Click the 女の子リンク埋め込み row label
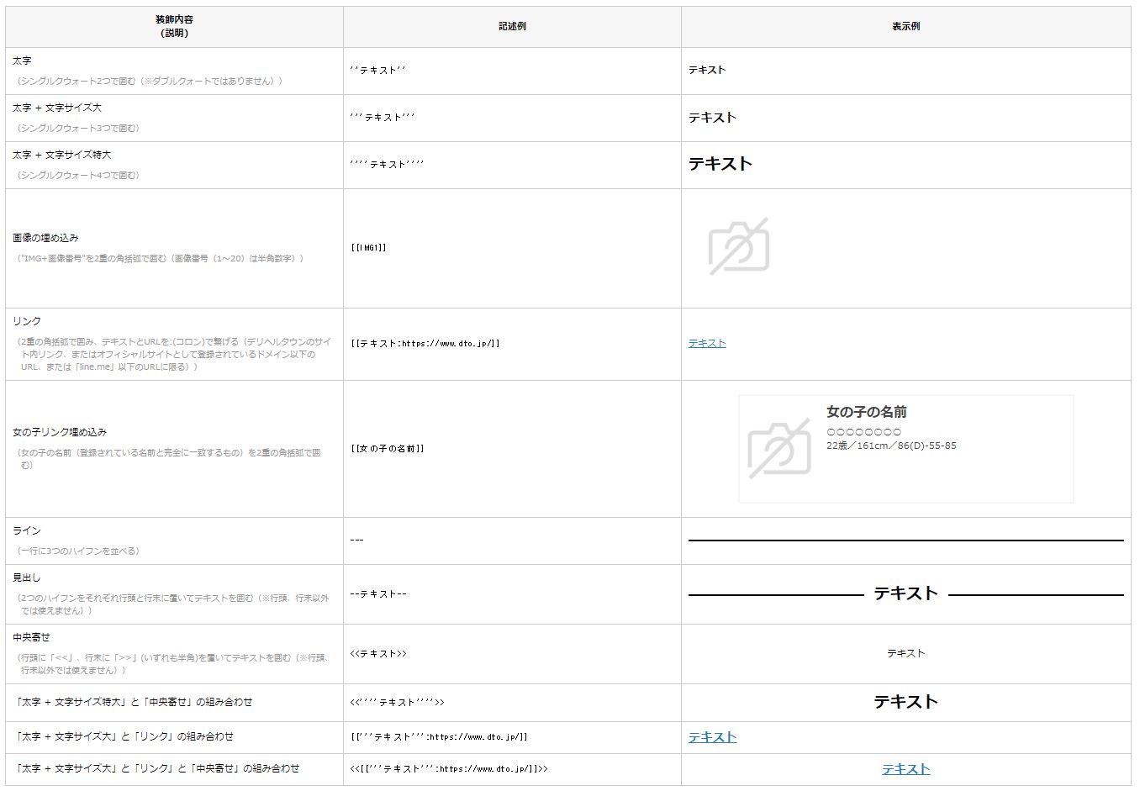Image resolution: width=1140 pixels, height=791 pixels. (60, 432)
